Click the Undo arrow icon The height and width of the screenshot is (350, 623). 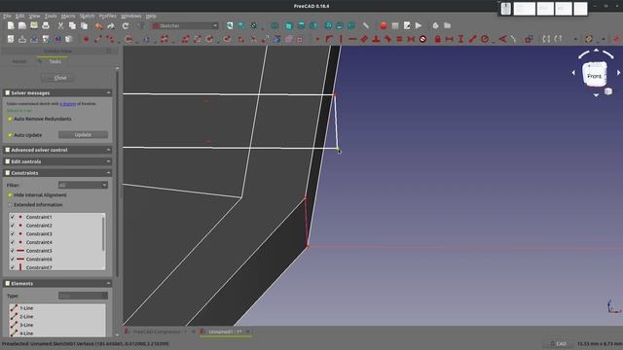click(99, 26)
